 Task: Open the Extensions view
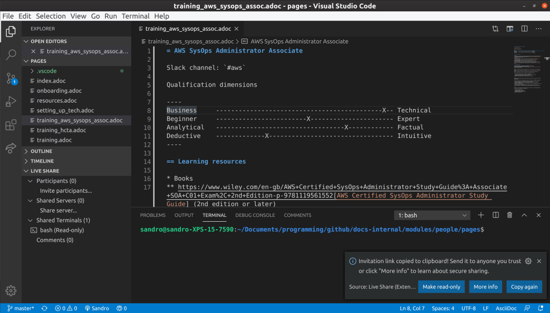pos(11,125)
